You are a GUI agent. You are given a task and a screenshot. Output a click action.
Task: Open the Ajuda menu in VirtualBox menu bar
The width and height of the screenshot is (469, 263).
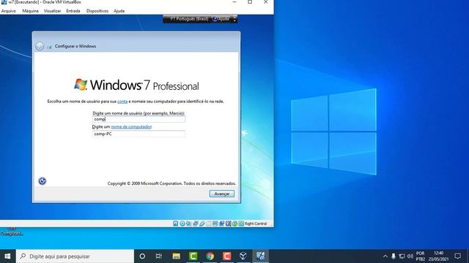[x=119, y=11]
